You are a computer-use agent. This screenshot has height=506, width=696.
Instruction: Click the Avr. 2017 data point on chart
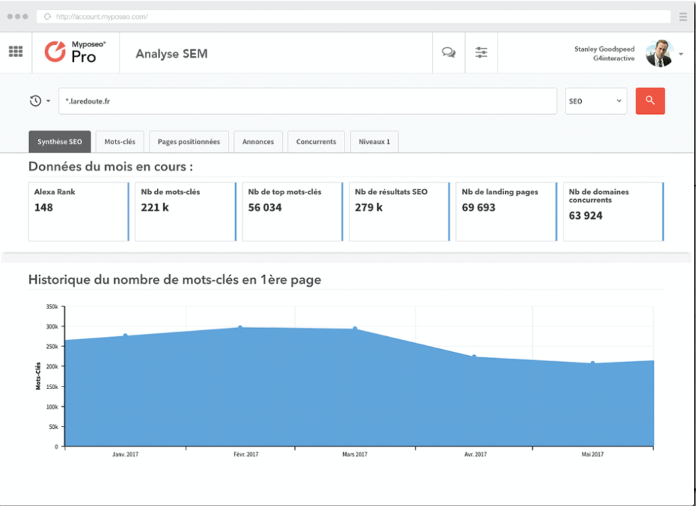(x=474, y=357)
